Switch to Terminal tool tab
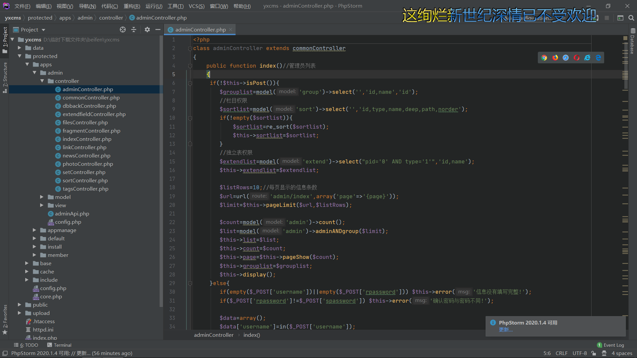637x358 pixels. (x=59, y=345)
